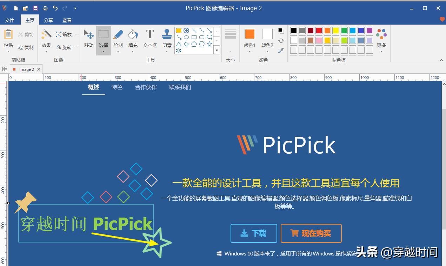The image size is (446, 266).
Task: Click the 下载 download button
Action: (253, 233)
